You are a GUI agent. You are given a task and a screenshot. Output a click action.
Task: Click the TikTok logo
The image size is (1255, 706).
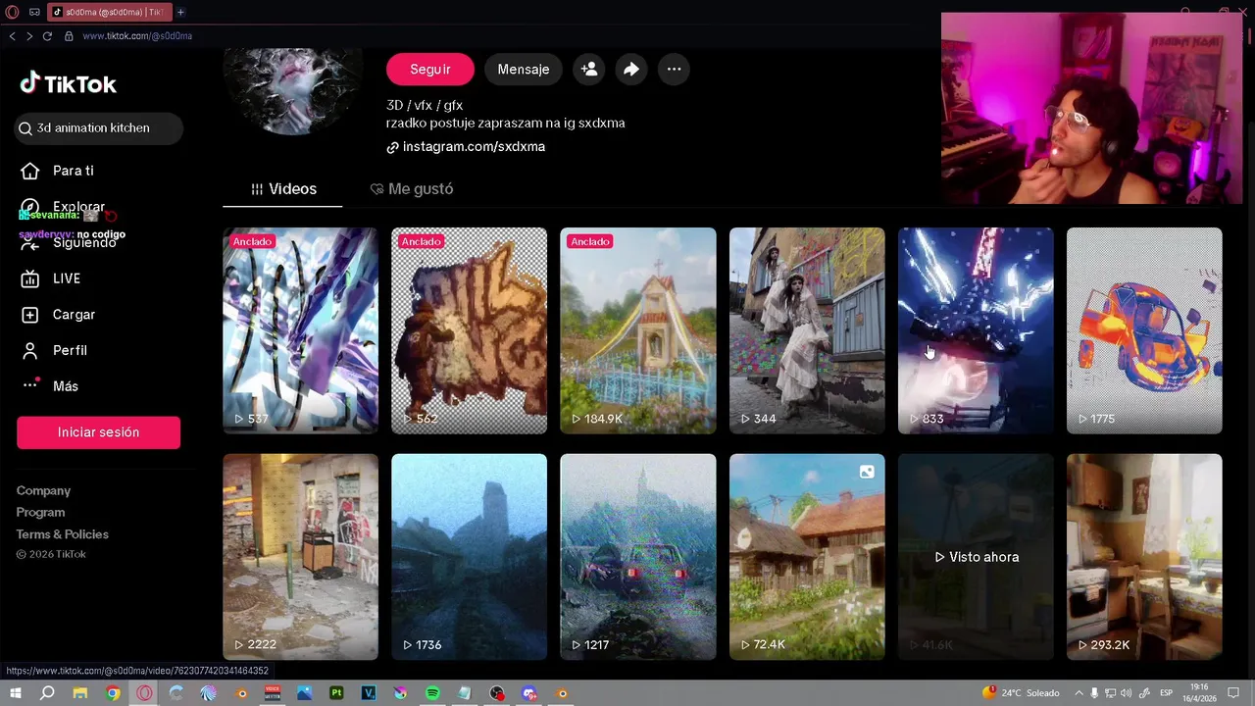[x=68, y=84]
